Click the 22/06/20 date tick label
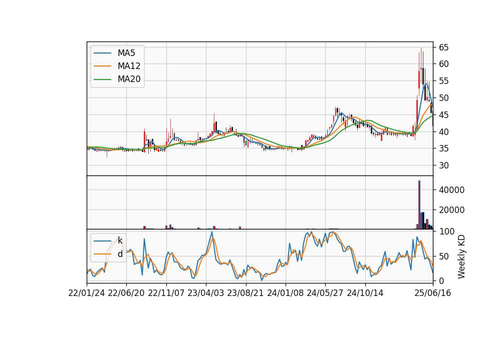 (x=126, y=293)
